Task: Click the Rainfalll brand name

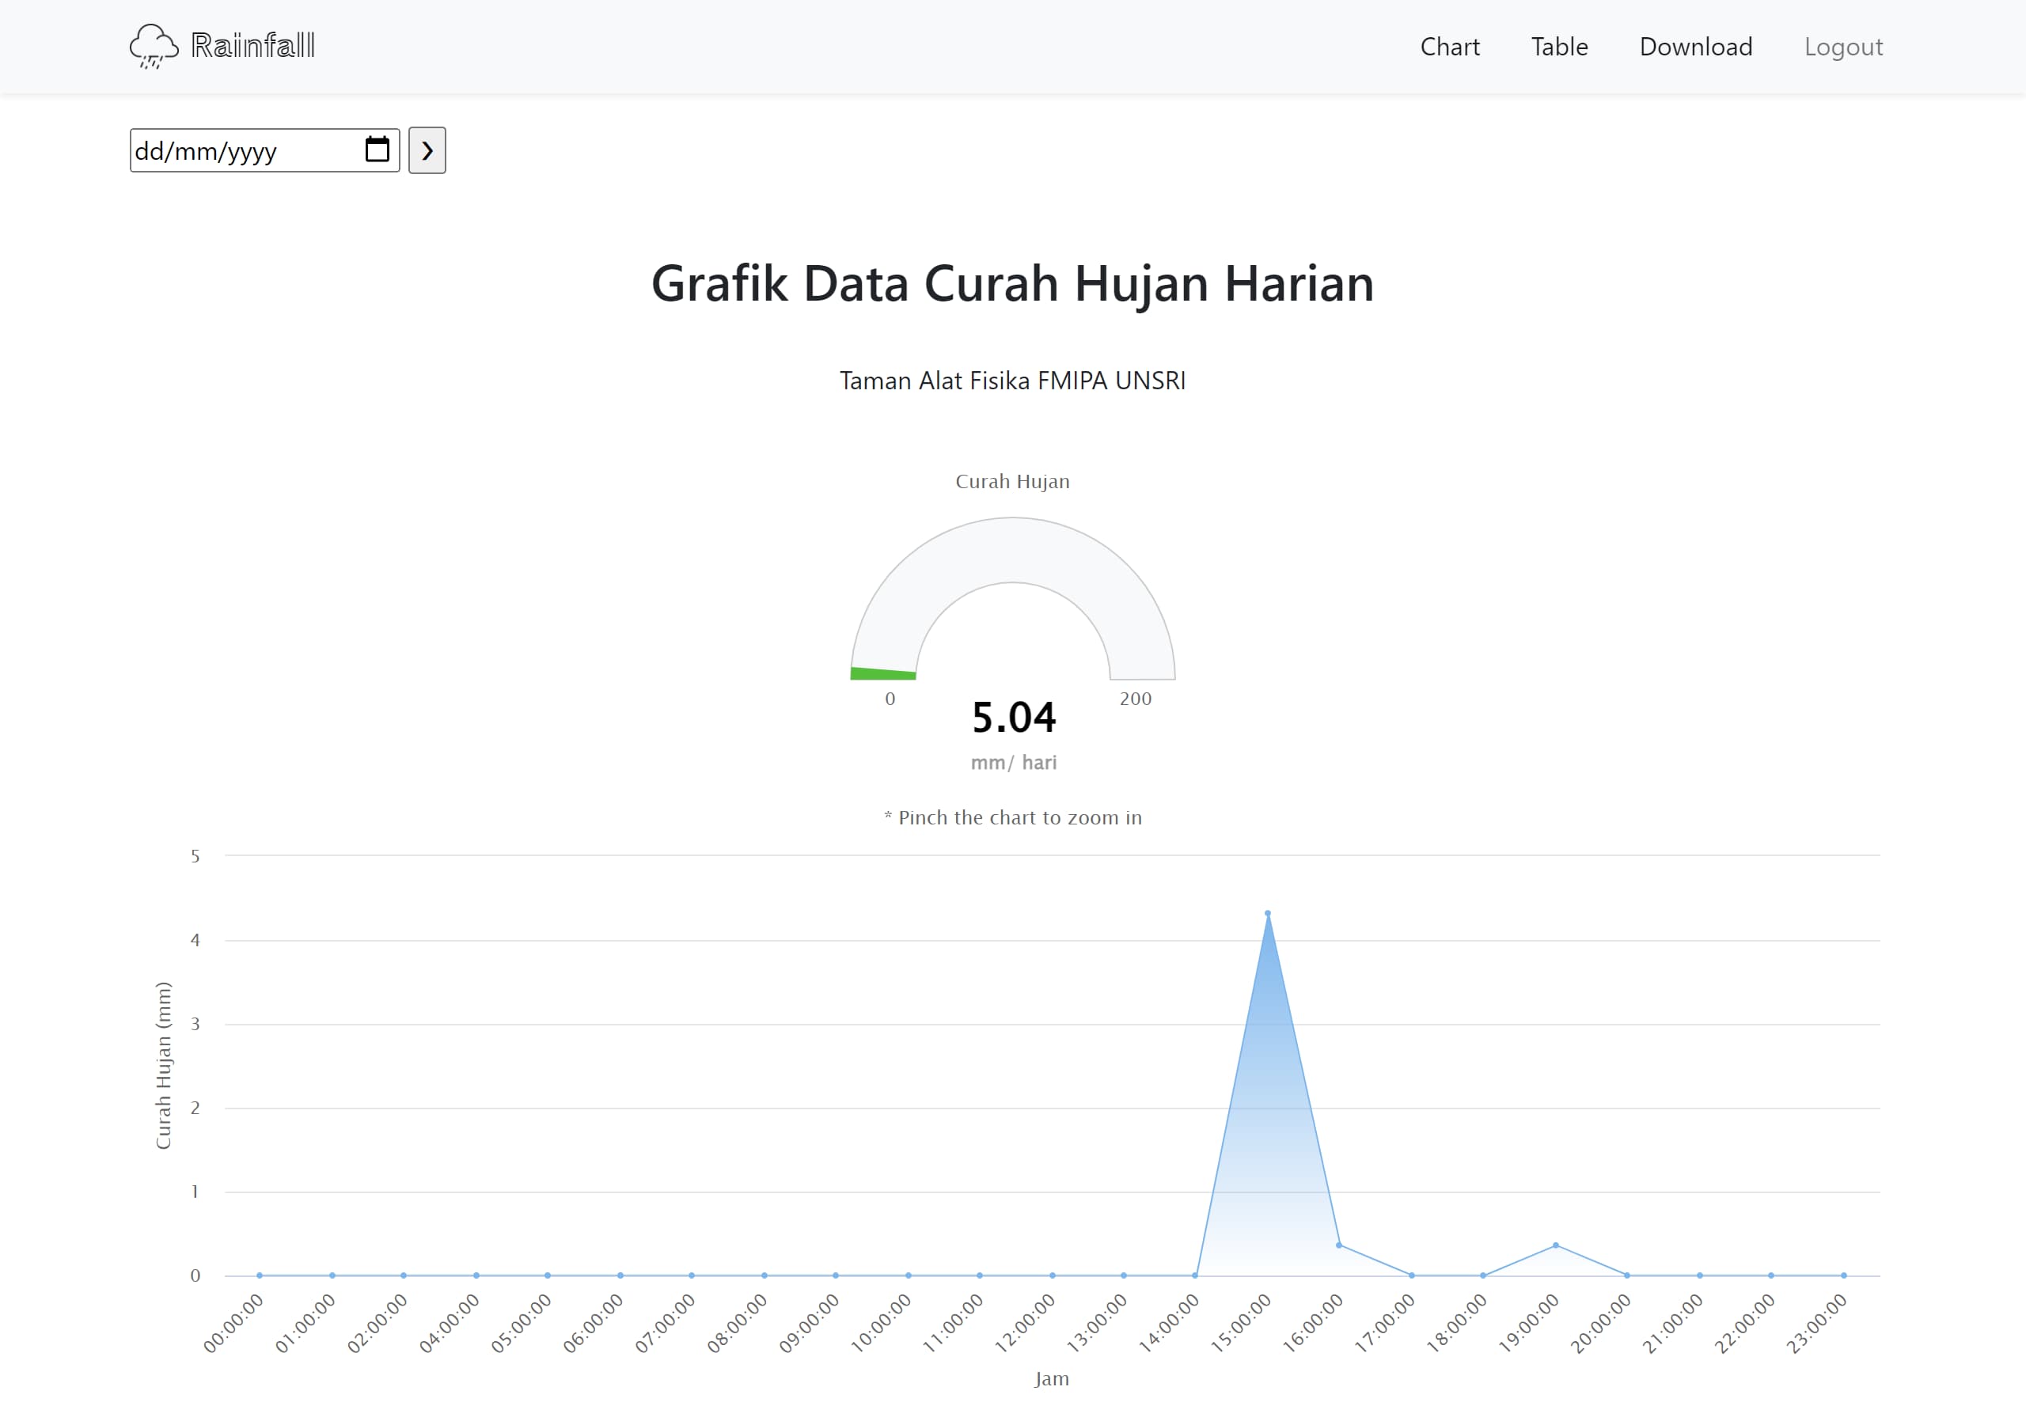Action: point(253,46)
